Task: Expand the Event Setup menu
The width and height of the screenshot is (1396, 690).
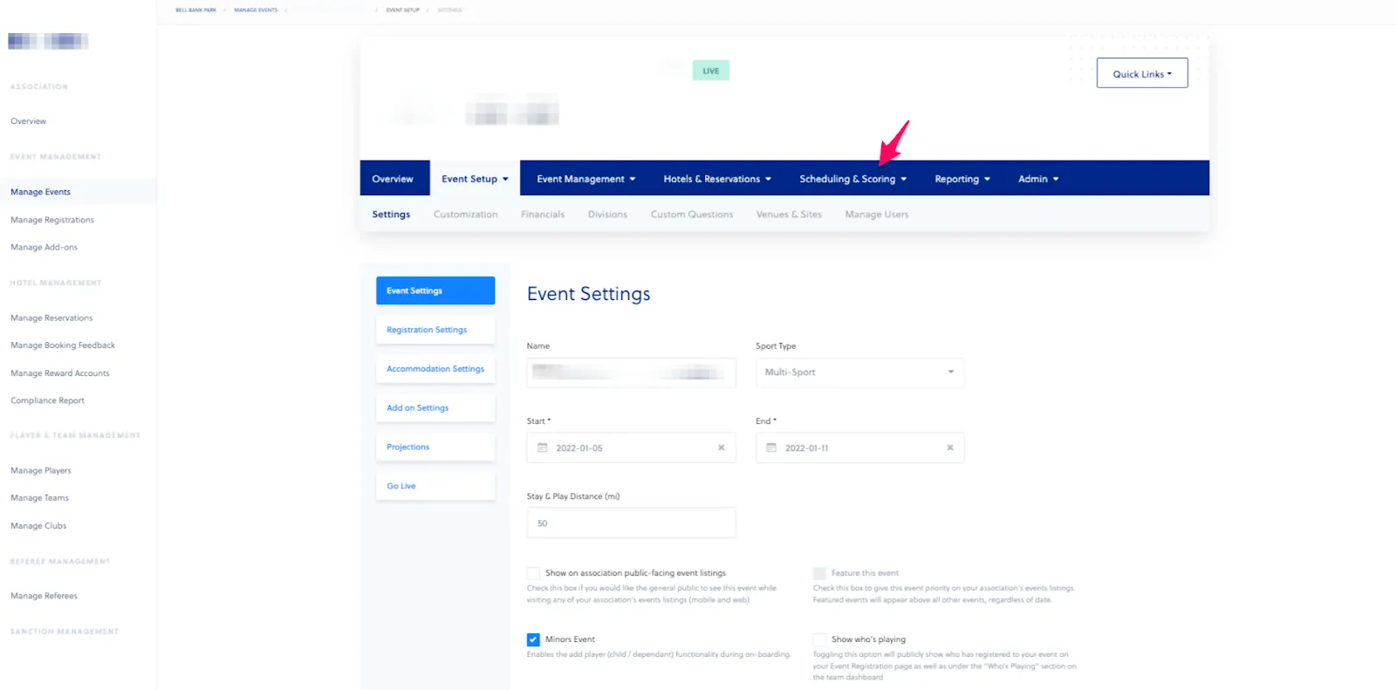Action: coord(475,178)
